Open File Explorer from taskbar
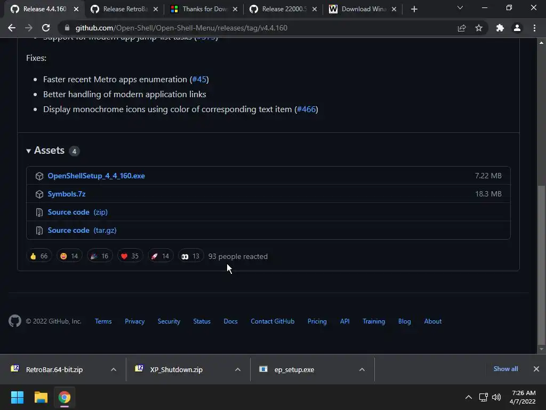This screenshot has width=546, height=410. pyautogui.click(x=41, y=397)
